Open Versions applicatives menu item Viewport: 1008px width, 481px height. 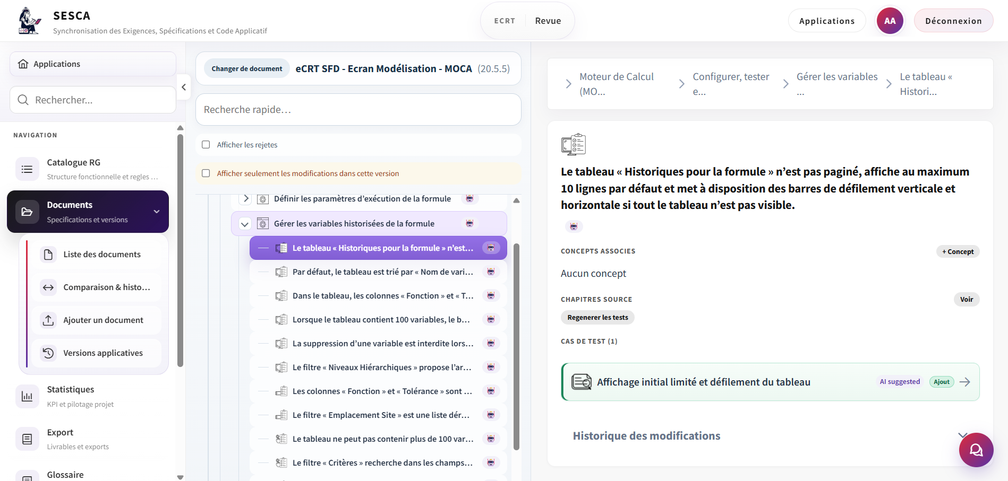(x=96, y=353)
